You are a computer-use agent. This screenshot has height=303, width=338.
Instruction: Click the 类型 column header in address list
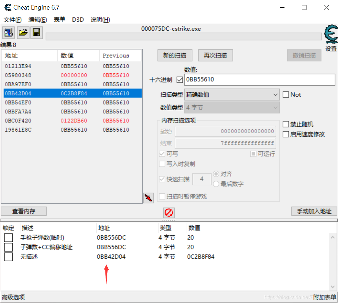click(x=166, y=228)
